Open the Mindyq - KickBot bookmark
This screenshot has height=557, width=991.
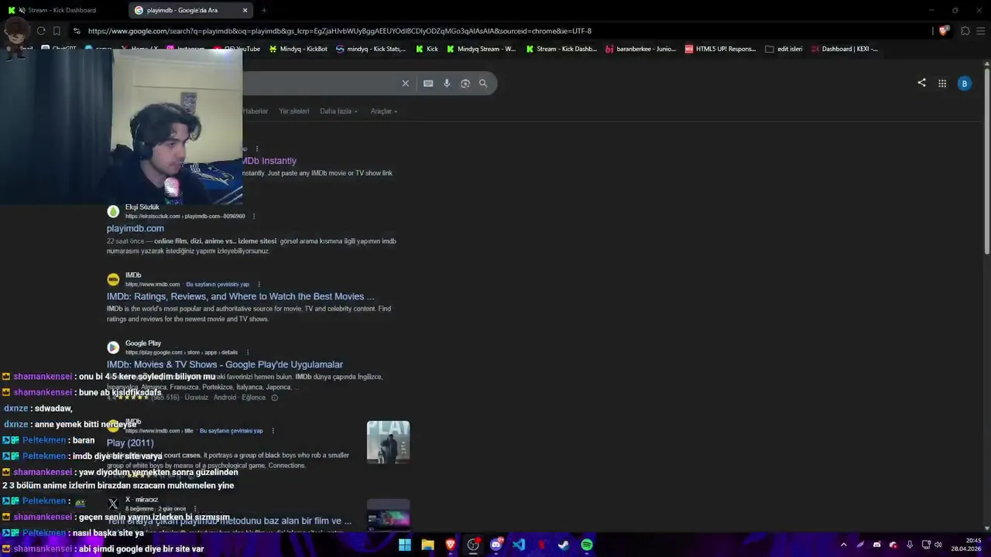pos(298,49)
